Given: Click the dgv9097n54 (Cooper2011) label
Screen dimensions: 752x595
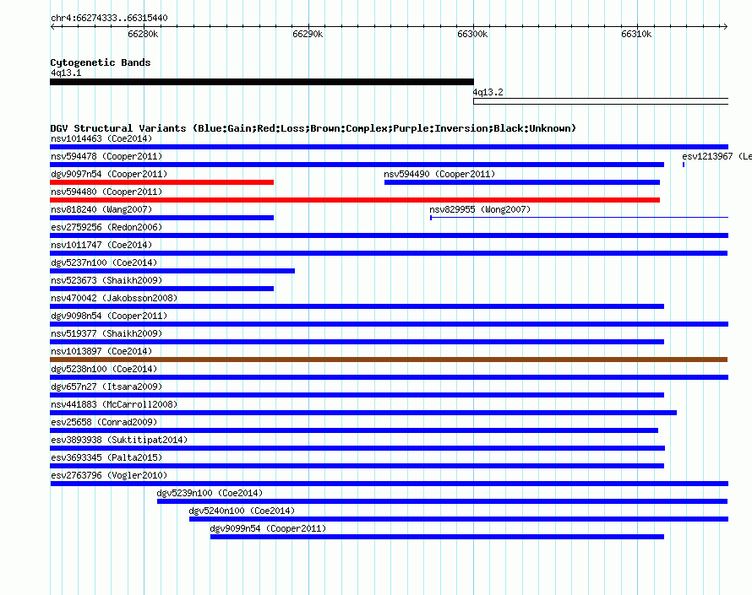Looking at the screenshot, I should 109,175.
